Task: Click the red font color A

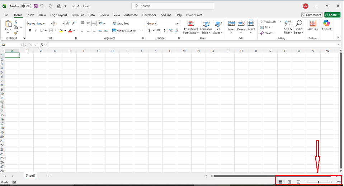Action: [70, 31]
